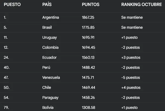The image size is (165, 111).
Task: Click on Uruguay in the country column
Action: point(50,38)
